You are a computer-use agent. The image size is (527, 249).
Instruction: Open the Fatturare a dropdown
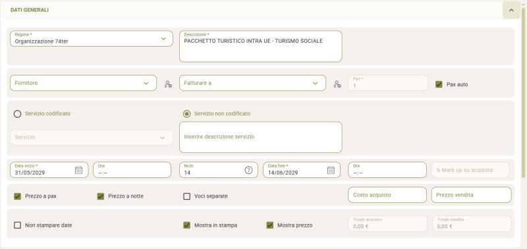point(252,83)
